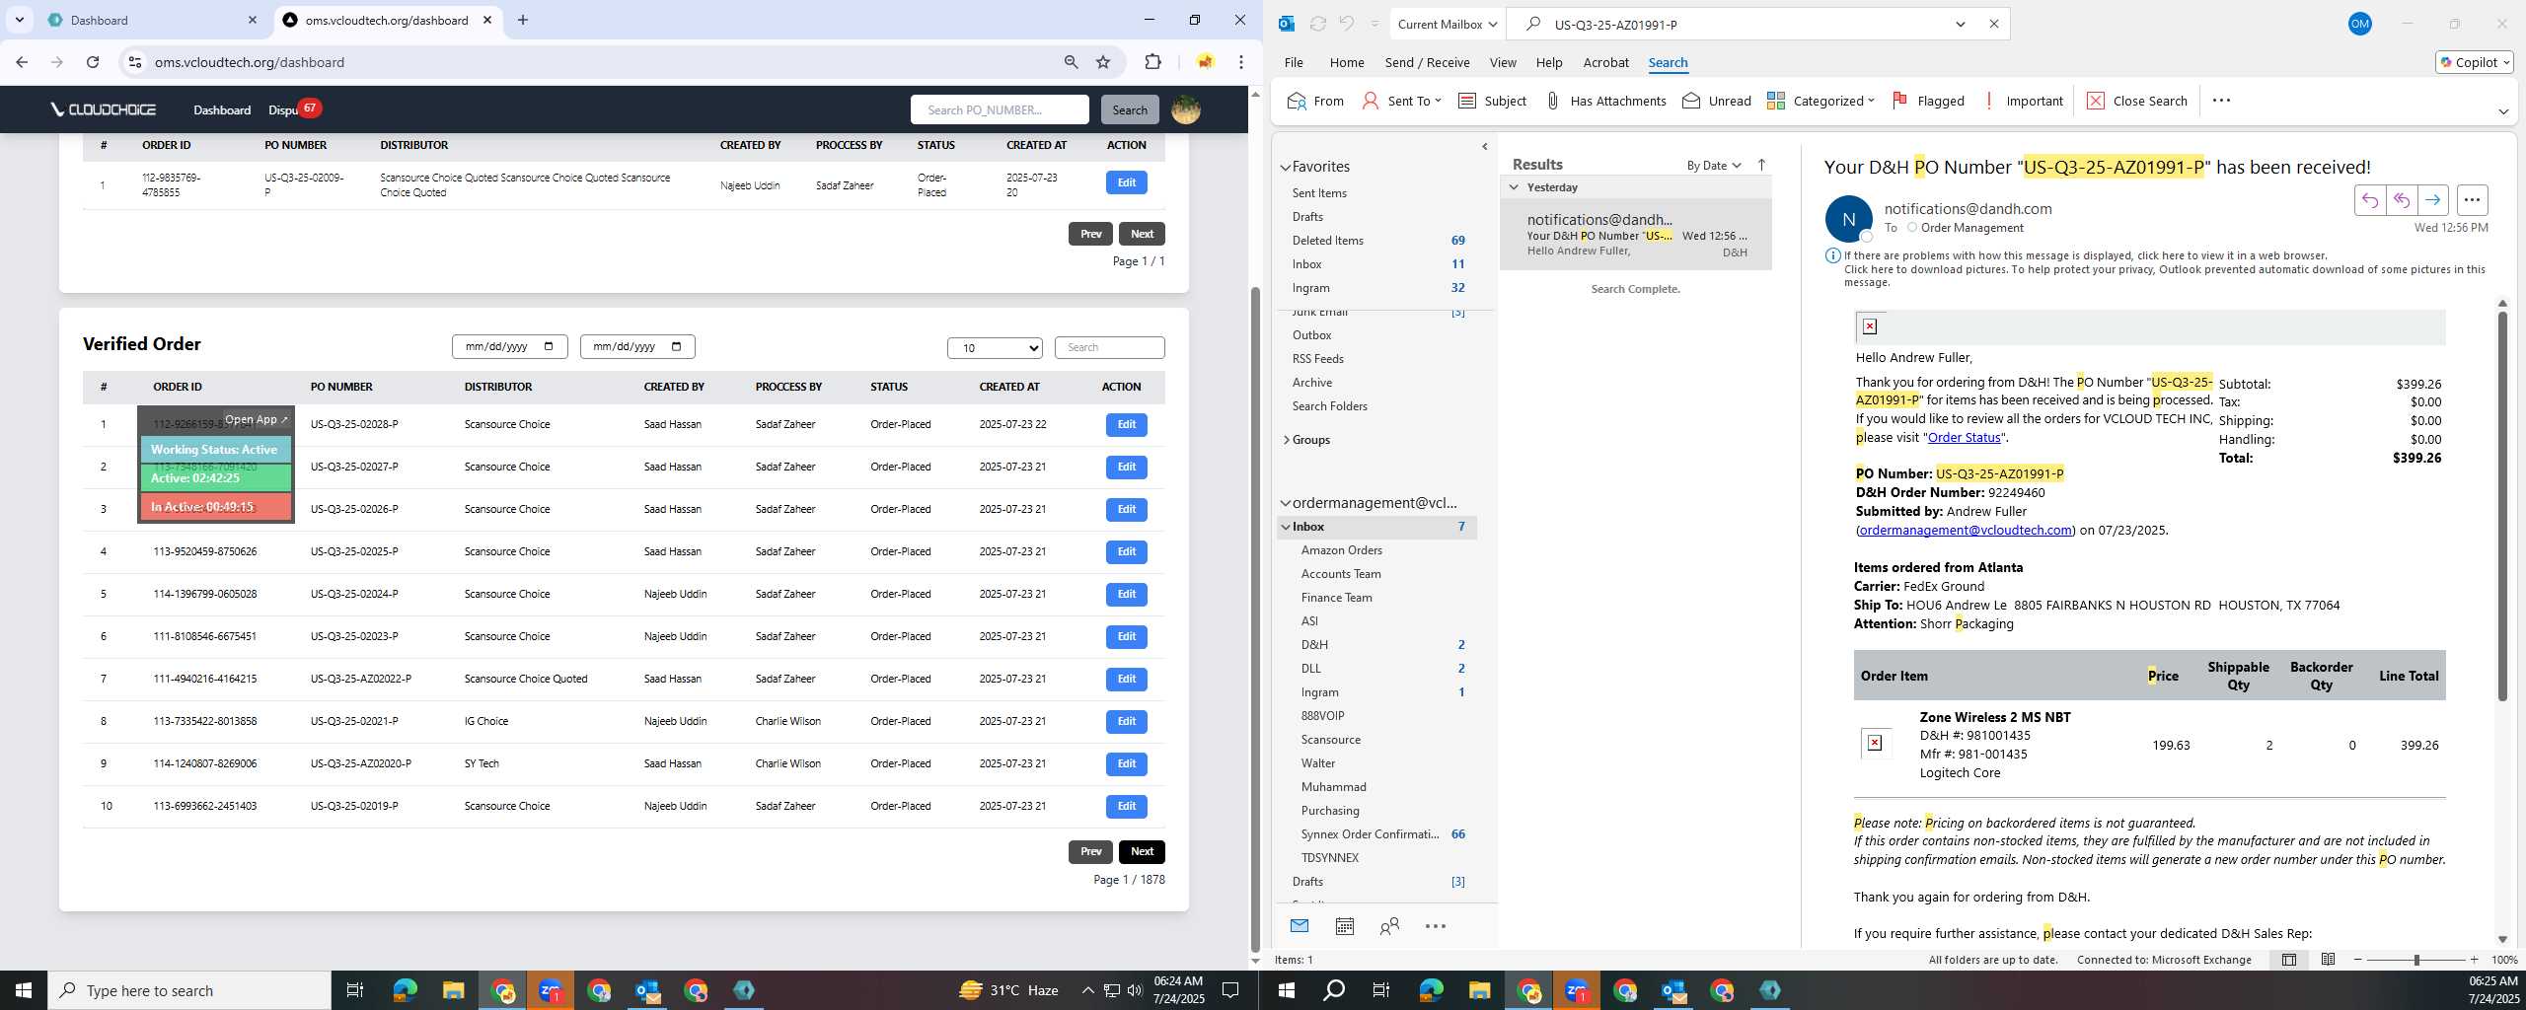This screenshot has width=2526, height=1010.
Task: Collapse the Favorites folder group
Action: 1286,168
